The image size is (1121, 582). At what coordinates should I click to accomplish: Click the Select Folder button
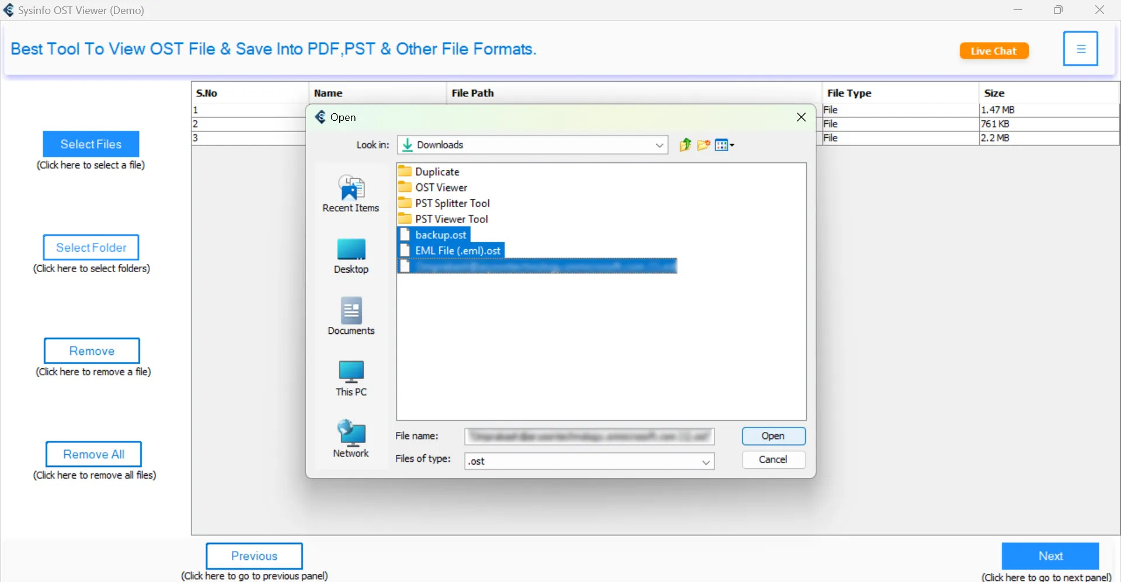[91, 248]
